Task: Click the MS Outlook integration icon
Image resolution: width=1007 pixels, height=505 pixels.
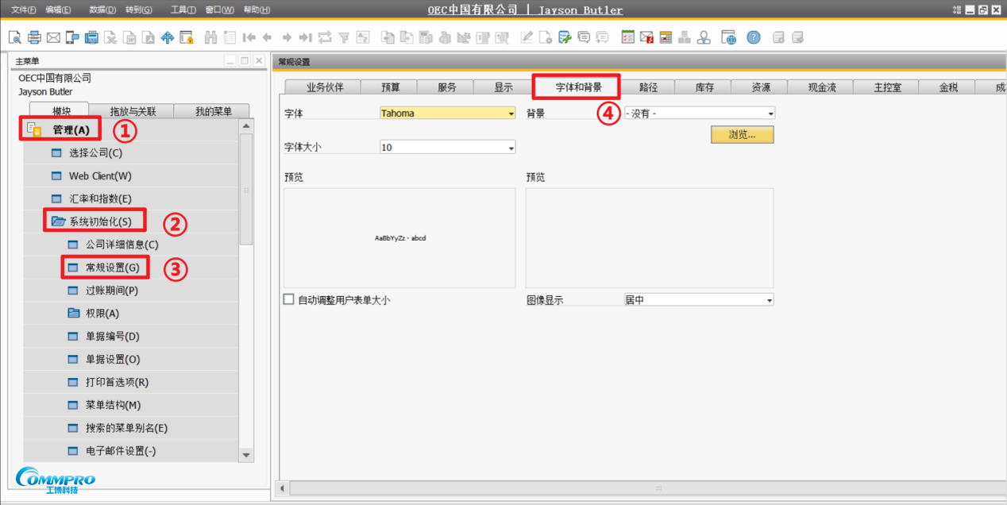Action: point(646,37)
